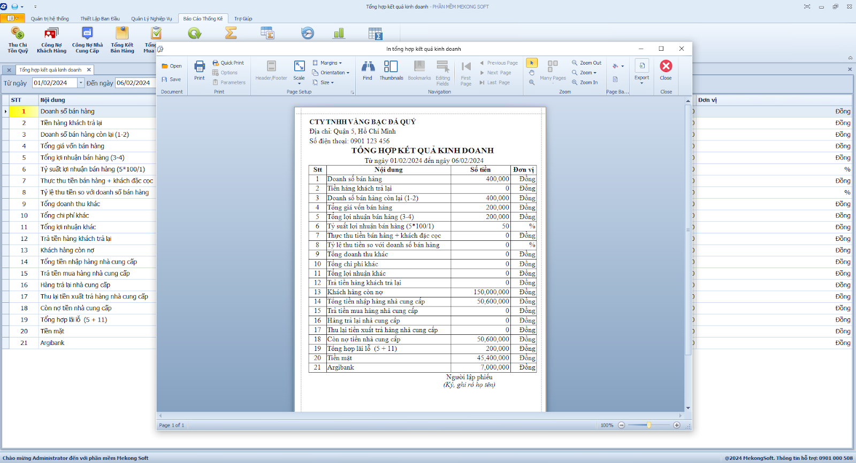856x463 pixels.
Task: Select the mouse pointer tool in Zoom group
Action: [x=532, y=62]
